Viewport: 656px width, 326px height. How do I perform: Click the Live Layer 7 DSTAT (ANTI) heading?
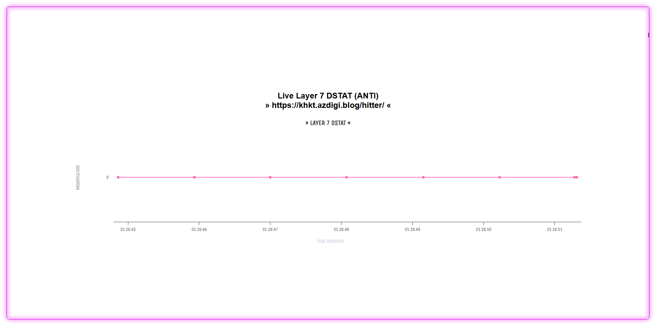[328, 96]
